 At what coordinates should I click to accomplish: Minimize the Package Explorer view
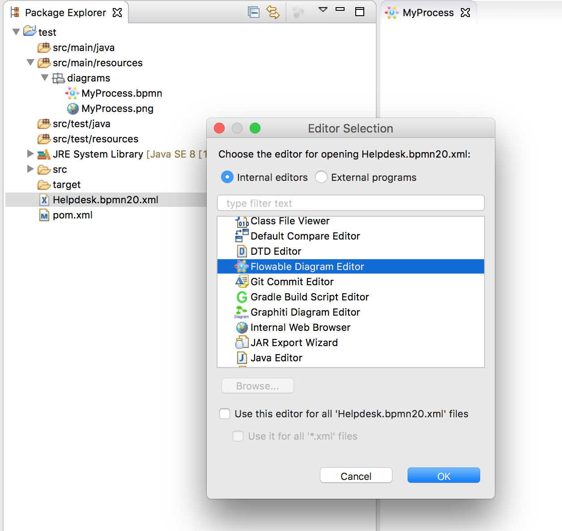340,9
